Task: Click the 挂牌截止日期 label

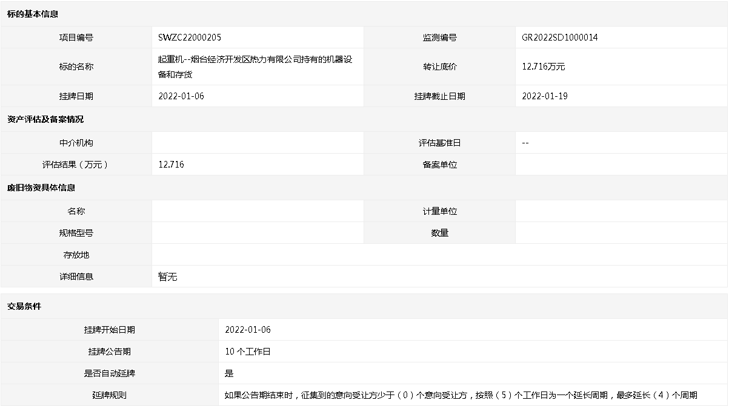Action: 440,96
